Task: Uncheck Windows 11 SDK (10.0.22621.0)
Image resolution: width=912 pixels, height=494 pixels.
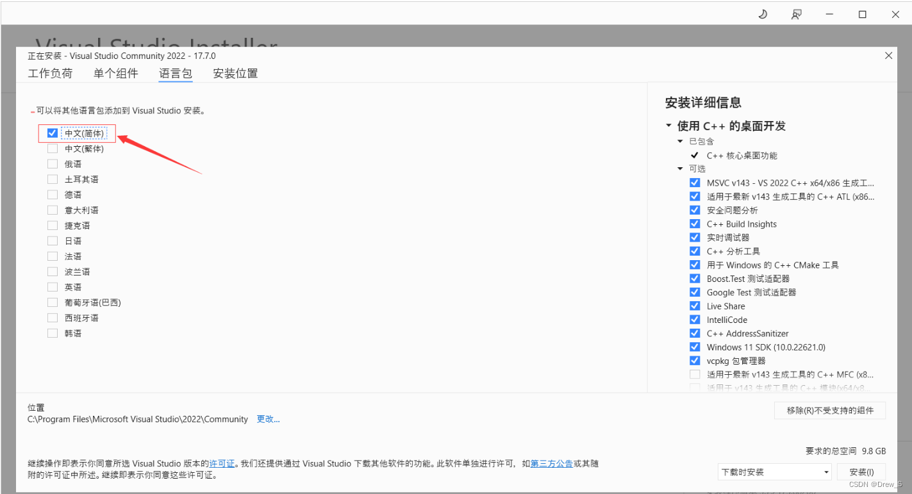Action: point(695,347)
